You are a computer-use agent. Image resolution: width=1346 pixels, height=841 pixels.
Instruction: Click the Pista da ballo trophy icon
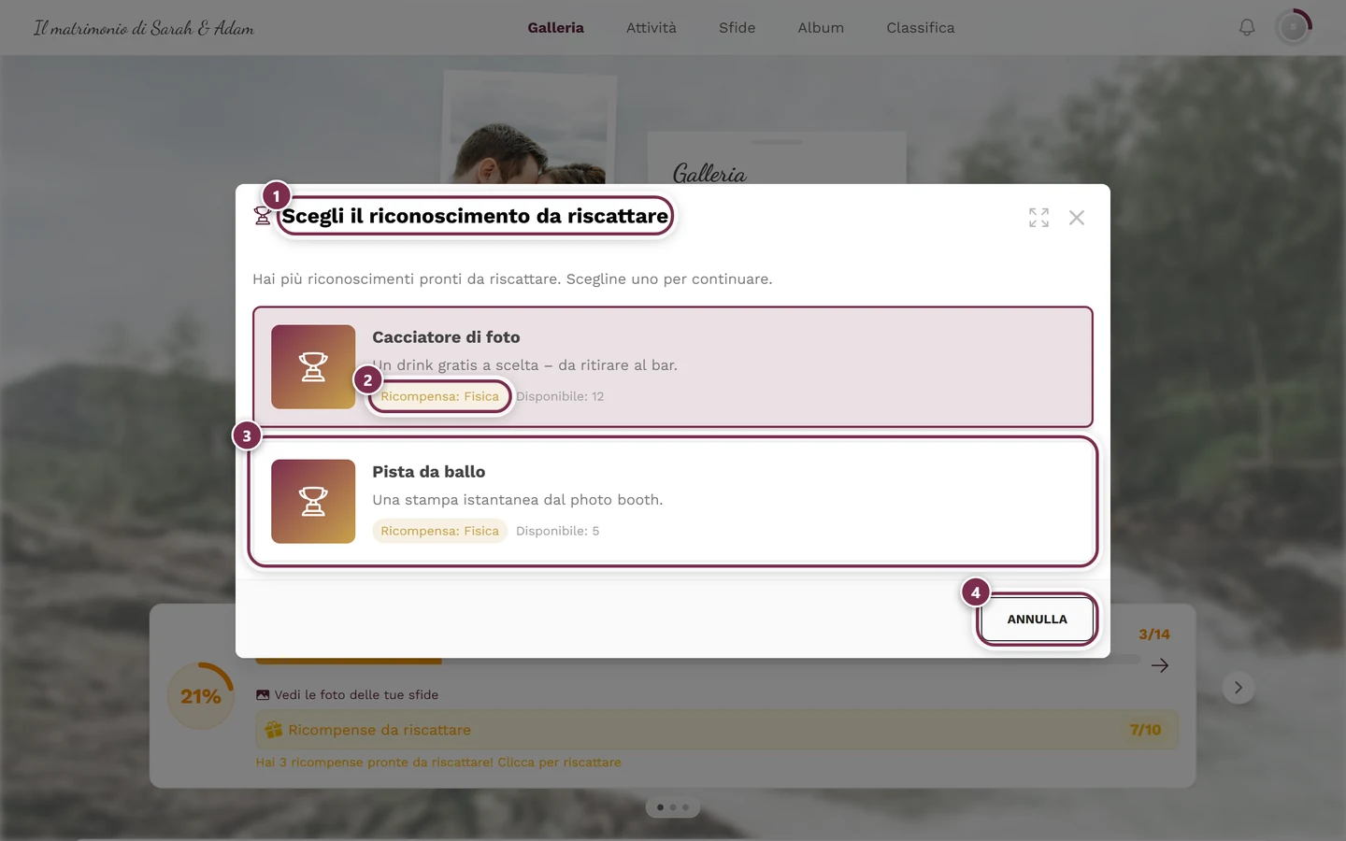[313, 502]
